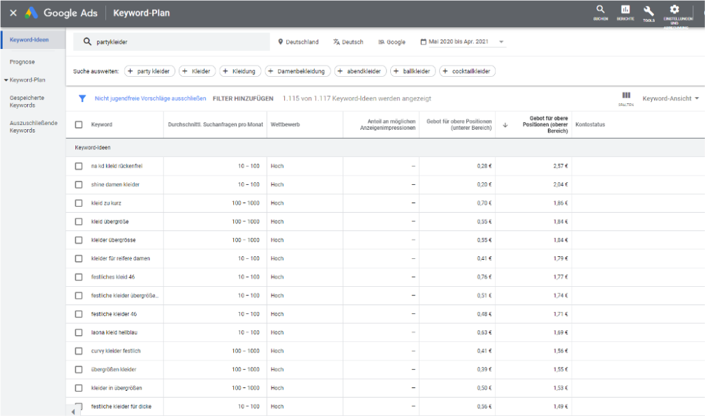Click the Deutsch language setting
Screen dimensions: 705x416
(x=348, y=42)
